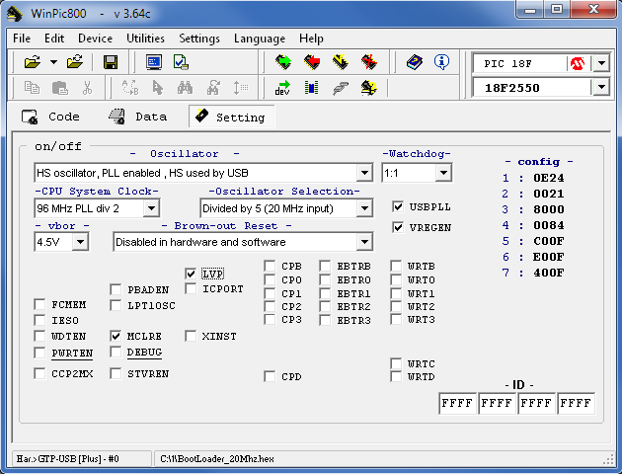Click the yellow chip Verify icon
This screenshot has width=622, height=474.
[x=341, y=62]
